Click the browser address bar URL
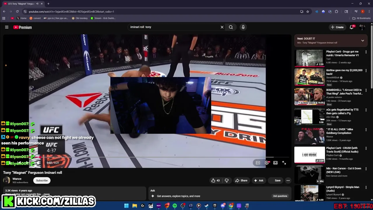Image resolution: width=373 pixels, height=210 pixels. coord(71,12)
